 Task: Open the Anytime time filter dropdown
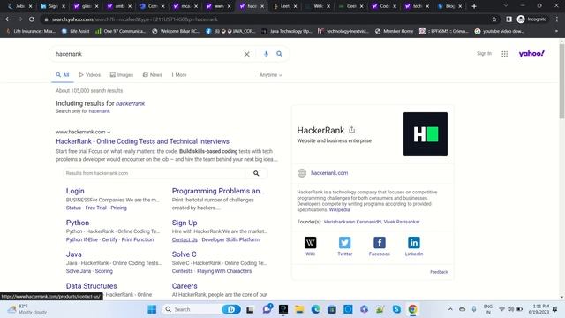coord(271,75)
